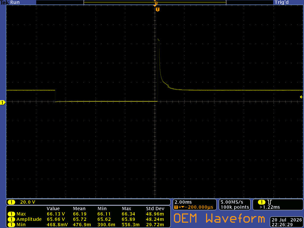Viewport: 304px width, 228px height.
Task: Click the 65.66 V Amplitude value
Action: (x=56, y=219)
